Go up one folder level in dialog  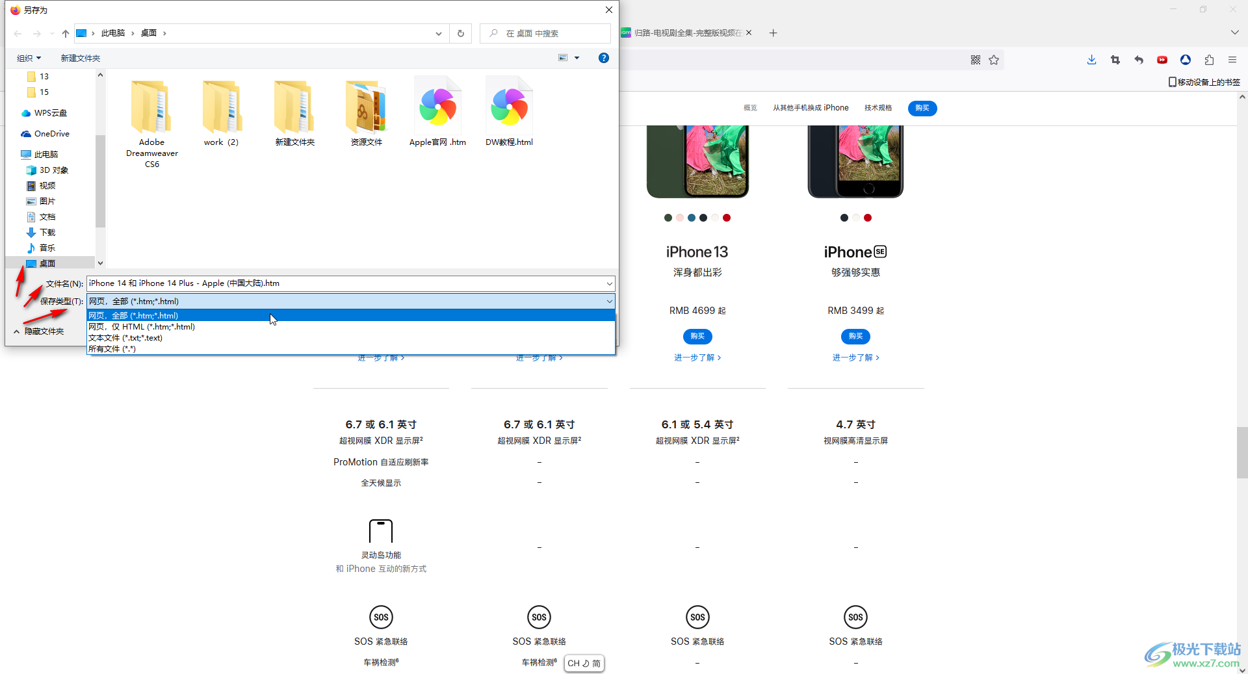click(x=66, y=33)
